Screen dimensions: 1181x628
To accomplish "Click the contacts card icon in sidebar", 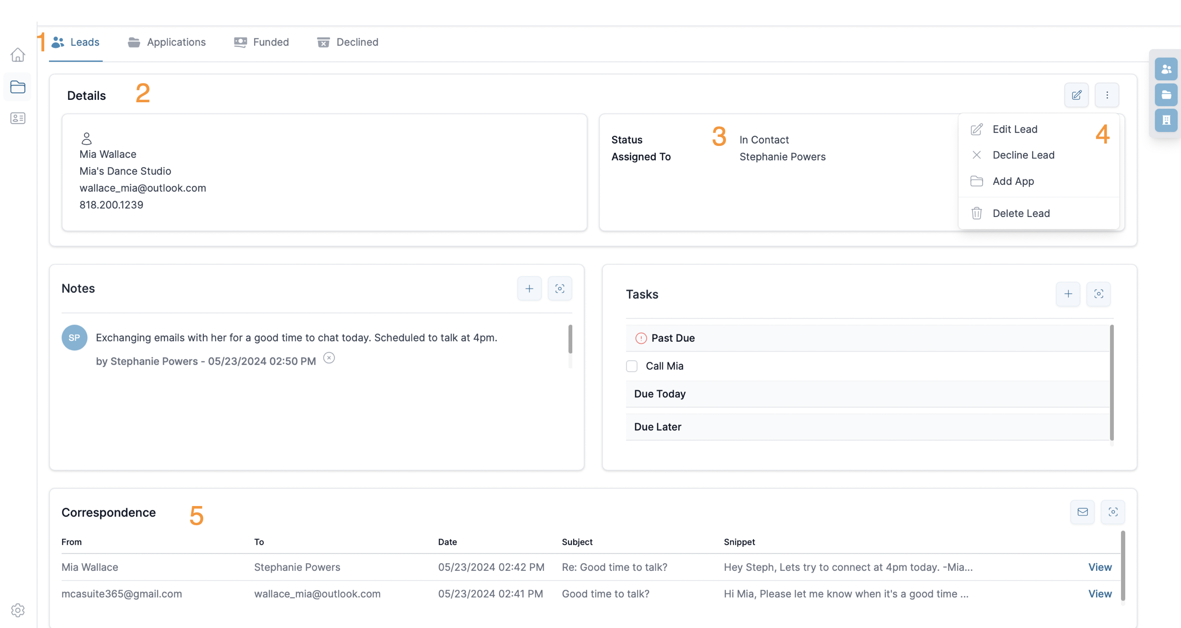I will tap(18, 118).
